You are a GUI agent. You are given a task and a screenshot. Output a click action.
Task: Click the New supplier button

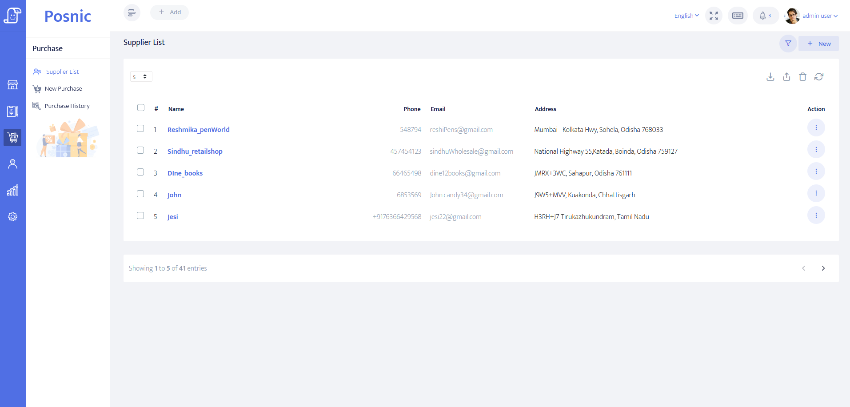[x=818, y=44]
